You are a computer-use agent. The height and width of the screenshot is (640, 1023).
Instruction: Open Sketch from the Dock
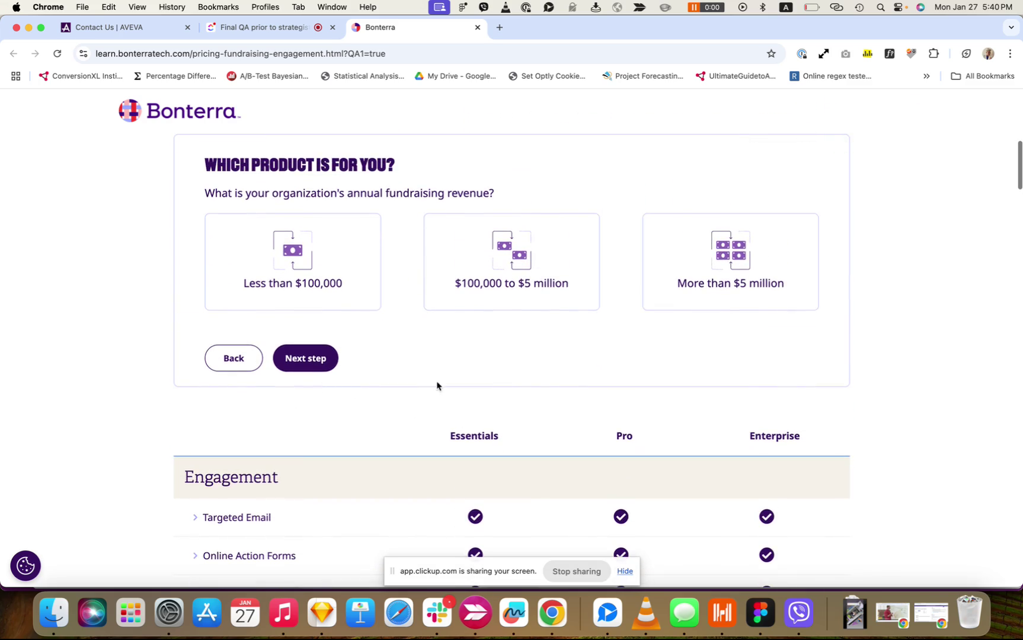click(322, 613)
